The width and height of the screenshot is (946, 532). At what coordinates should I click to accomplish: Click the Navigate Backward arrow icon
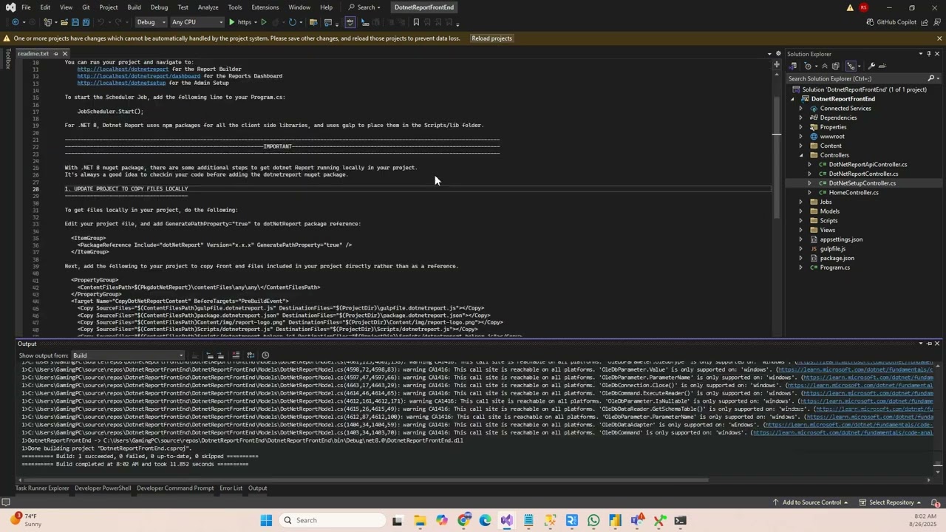click(x=16, y=22)
